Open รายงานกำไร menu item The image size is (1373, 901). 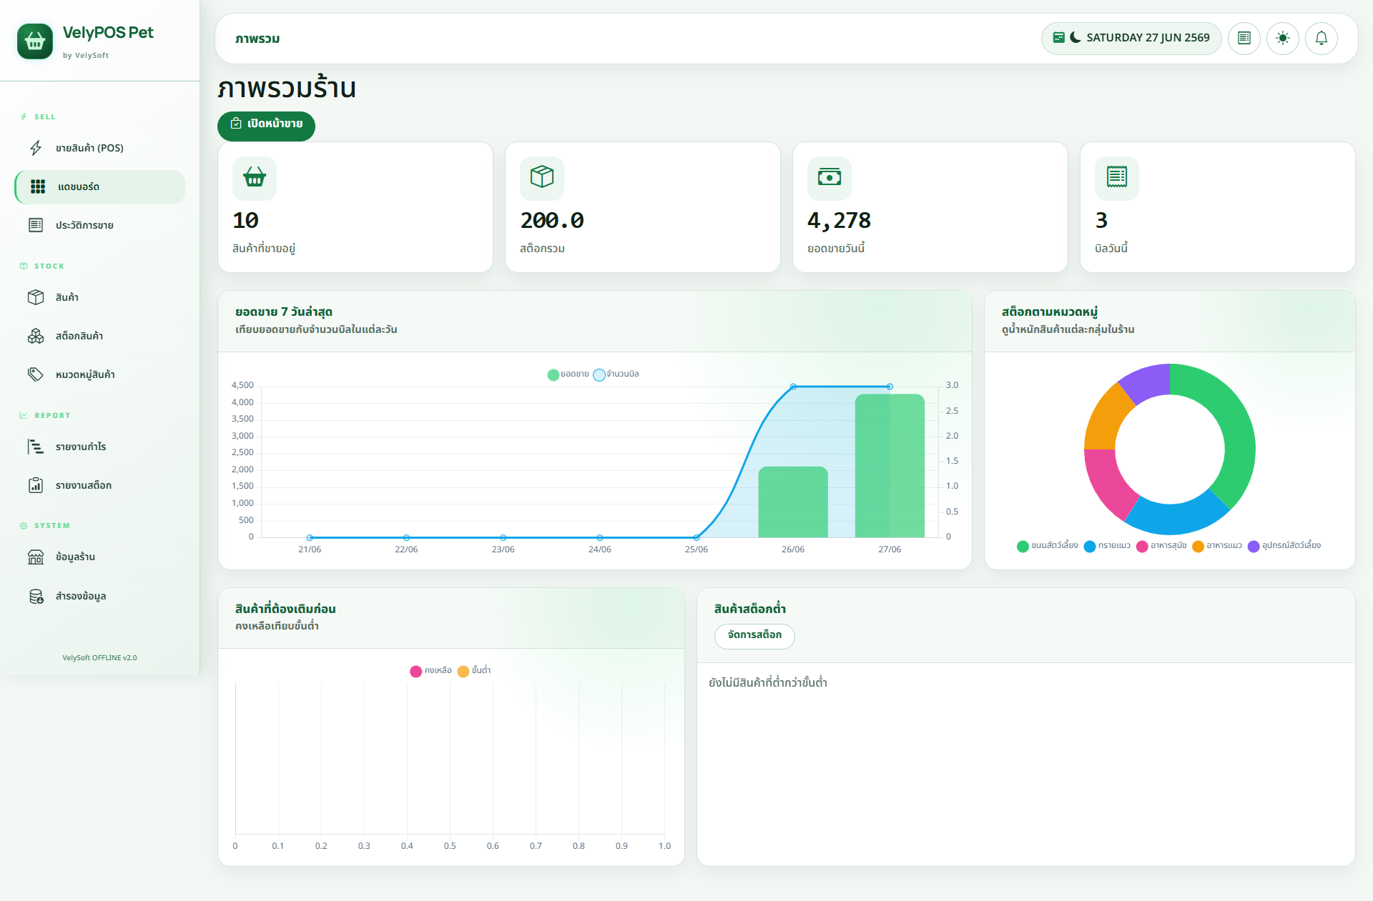click(99, 447)
